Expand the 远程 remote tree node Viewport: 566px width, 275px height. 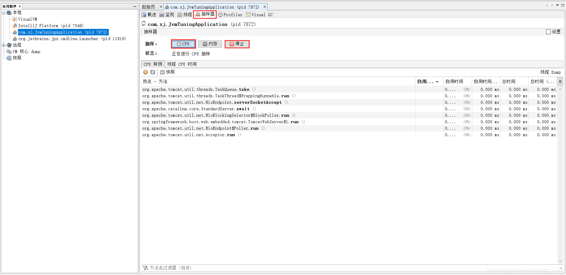[x=4, y=45]
